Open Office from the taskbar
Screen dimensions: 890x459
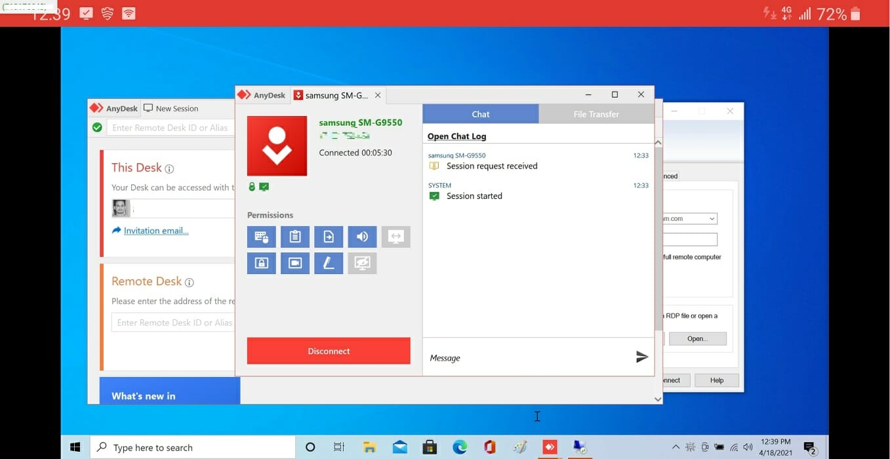pos(489,447)
